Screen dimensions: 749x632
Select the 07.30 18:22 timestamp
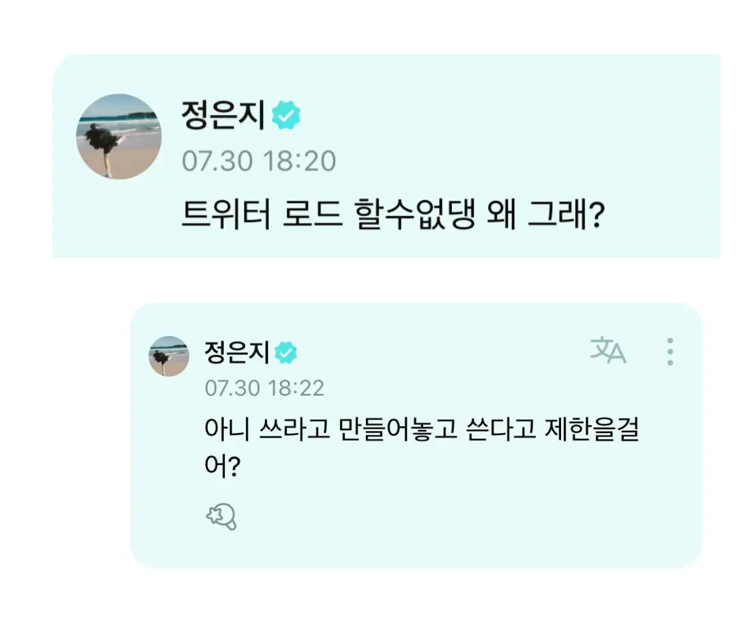pyautogui.click(x=264, y=388)
